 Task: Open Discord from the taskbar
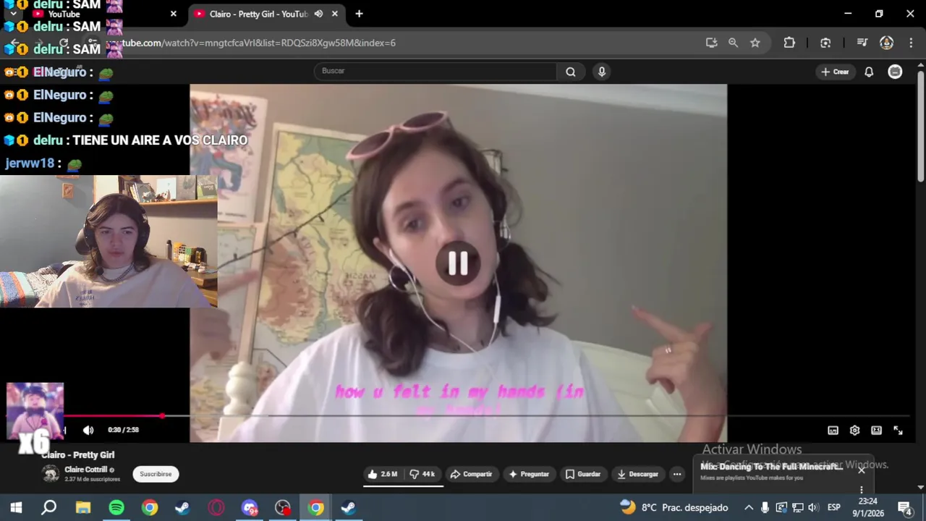click(250, 507)
